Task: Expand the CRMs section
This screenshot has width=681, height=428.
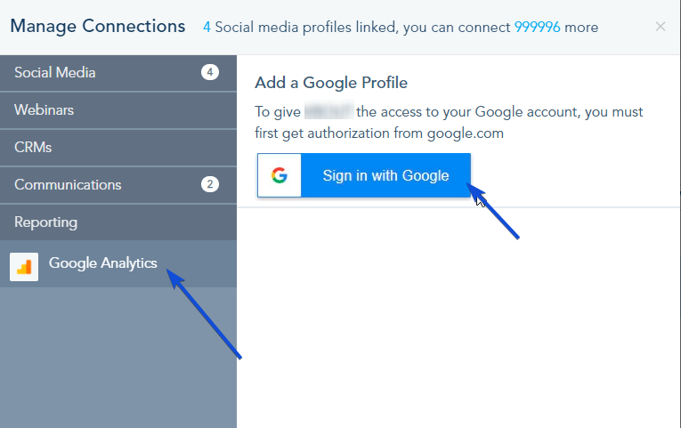Action: [118, 148]
